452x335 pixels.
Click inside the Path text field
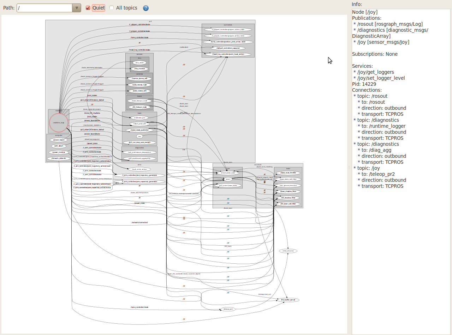coord(44,8)
